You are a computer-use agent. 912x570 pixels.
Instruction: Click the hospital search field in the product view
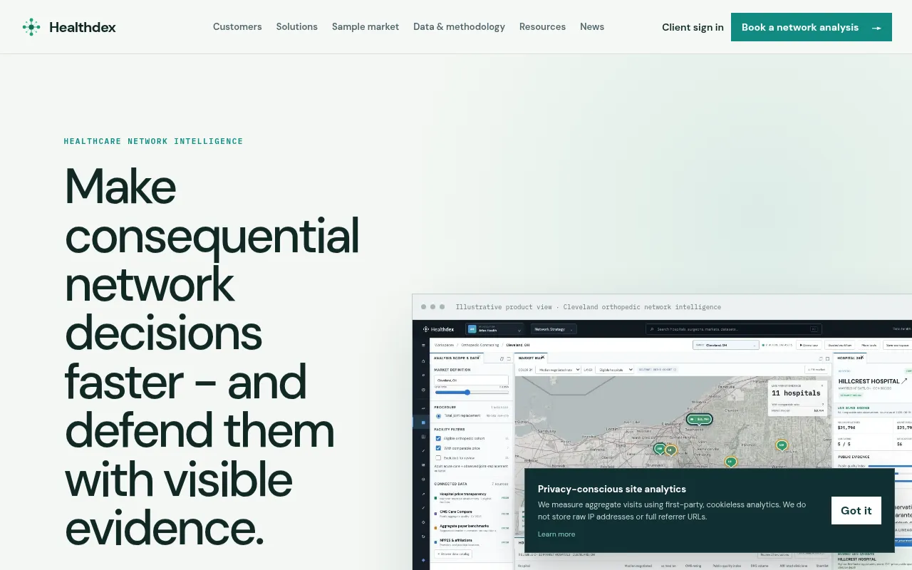734,329
